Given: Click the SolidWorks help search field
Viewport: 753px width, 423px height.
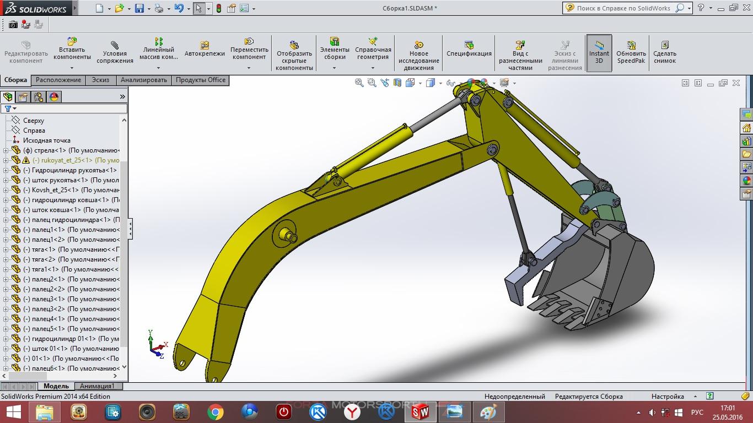Looking at the screenshot, I should 623,8.
